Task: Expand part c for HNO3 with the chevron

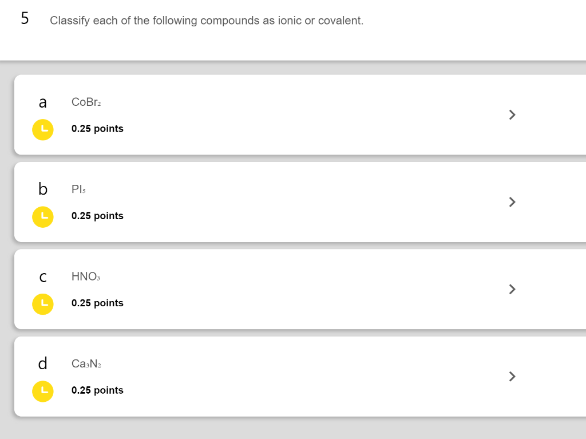Action: click(x=512, y=289)
